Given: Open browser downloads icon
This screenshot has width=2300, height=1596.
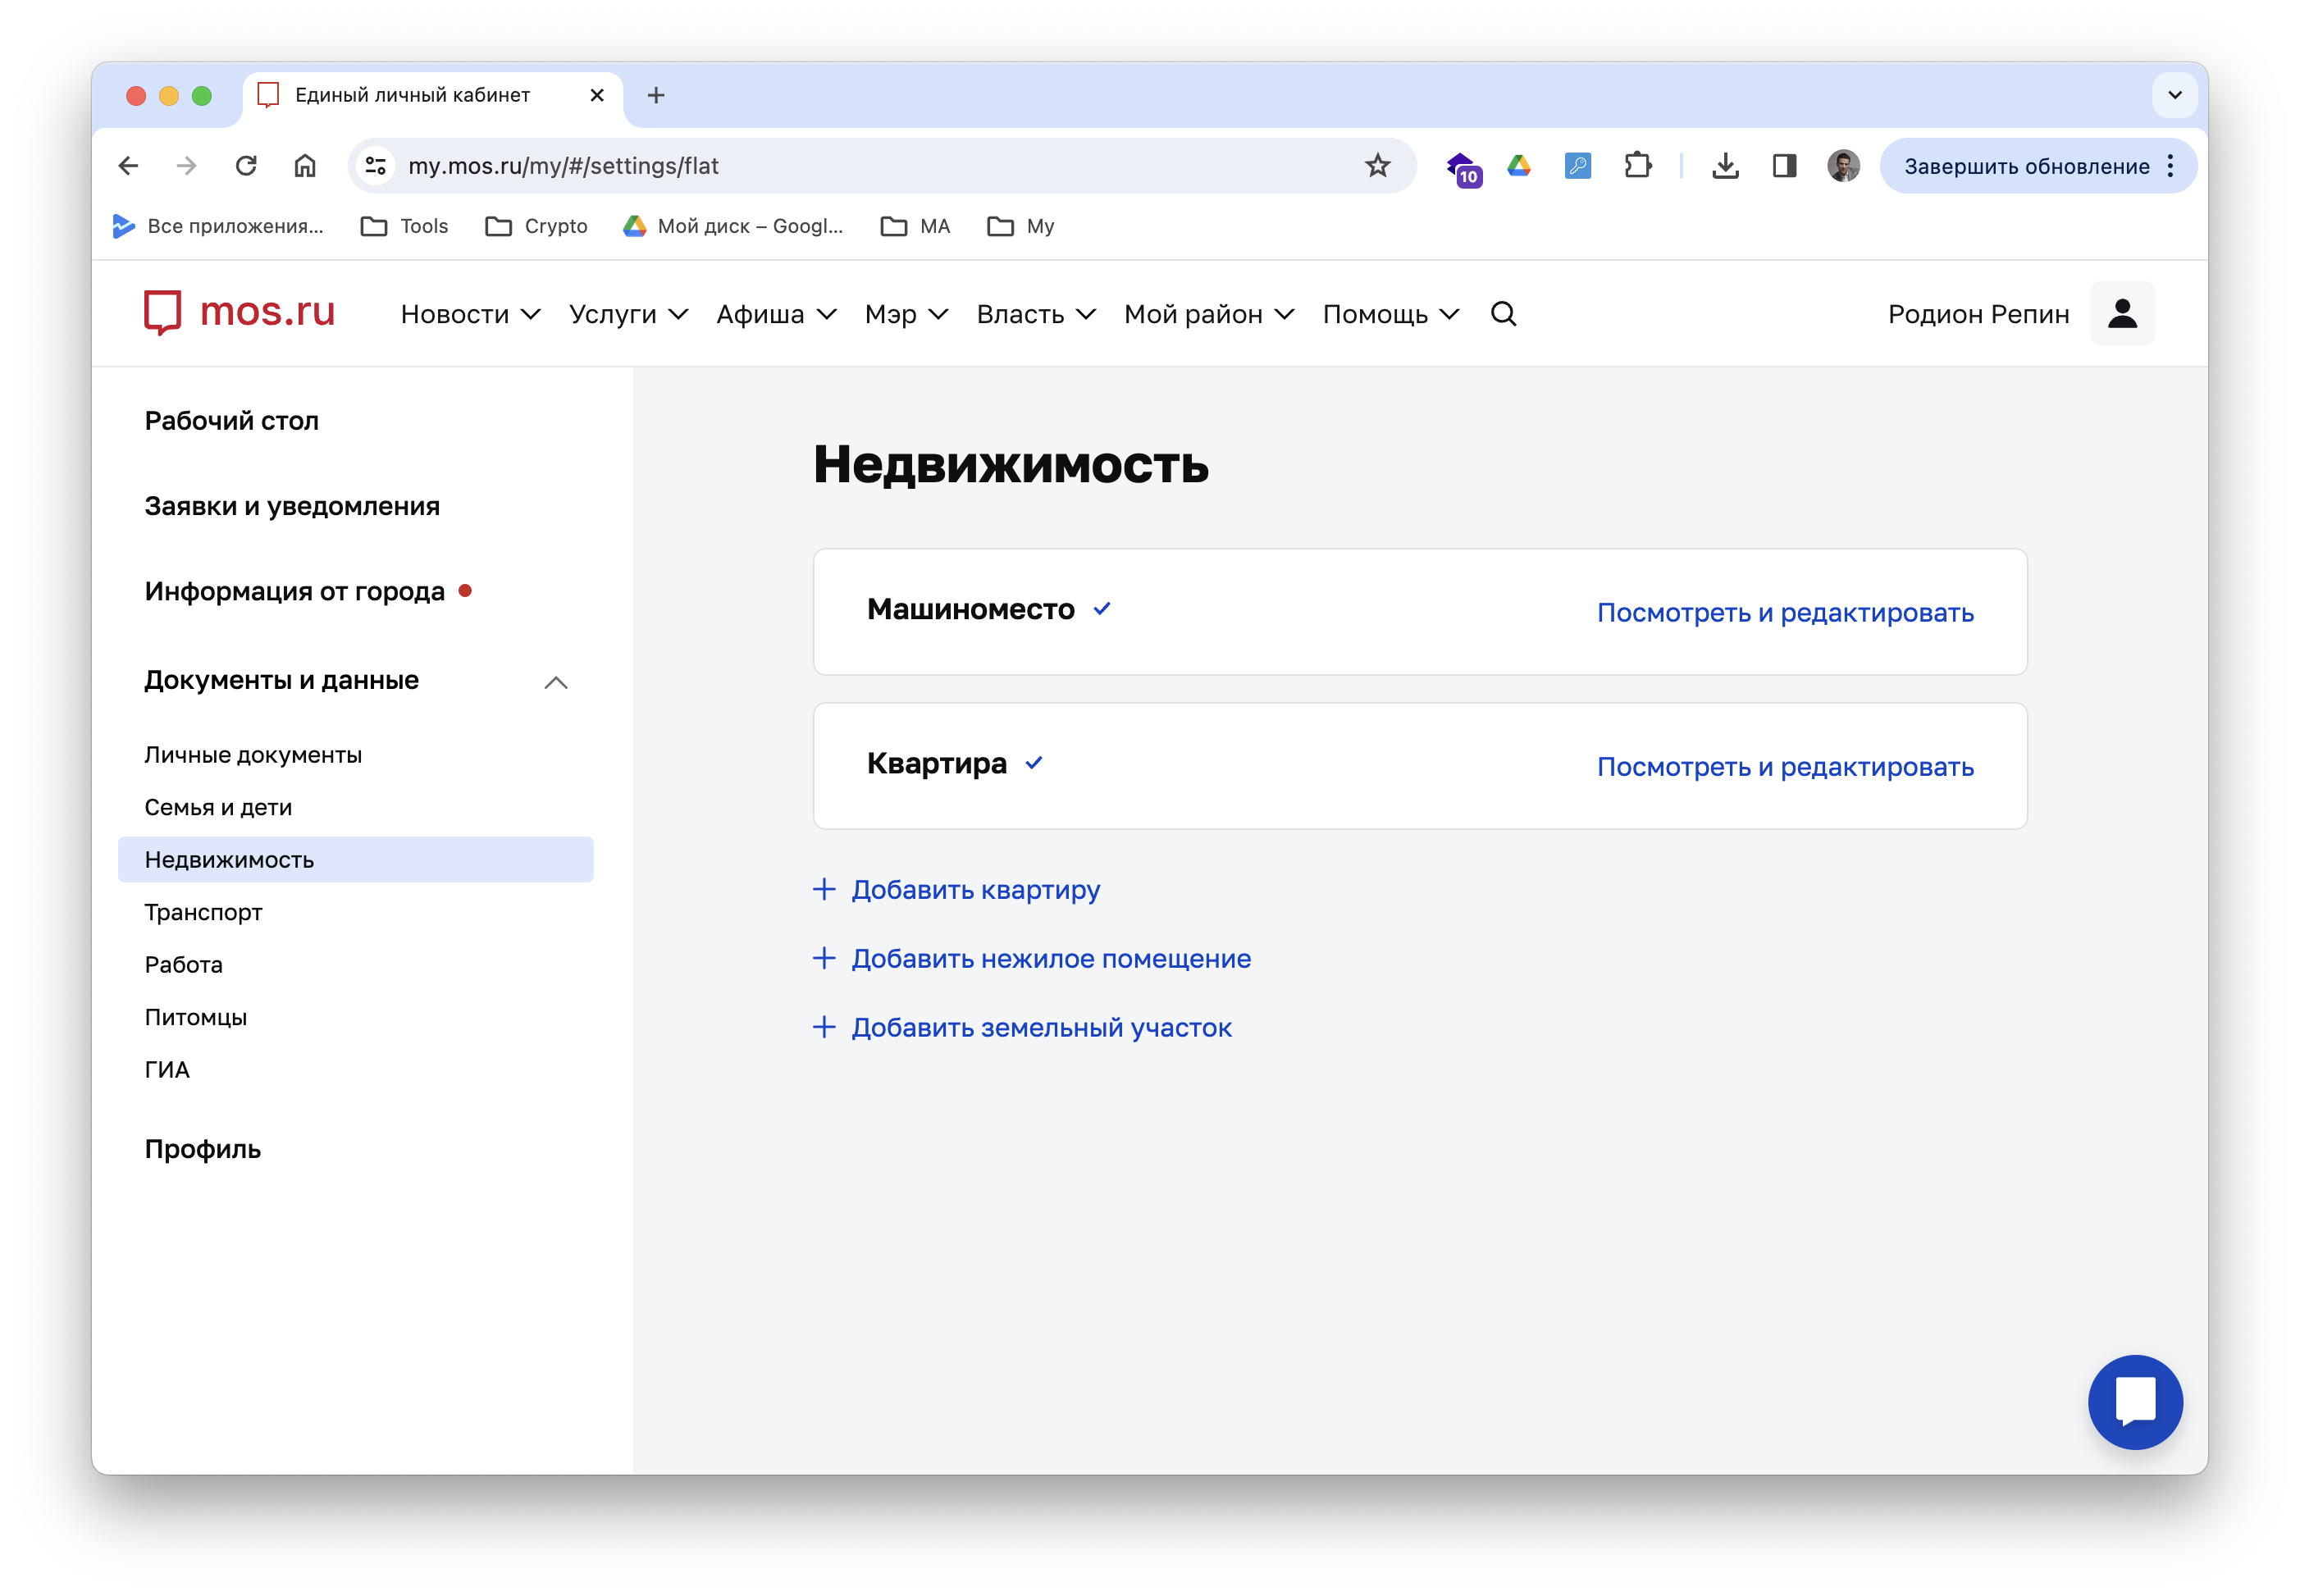Looking at the screenshot, I should click(1725, 166).
